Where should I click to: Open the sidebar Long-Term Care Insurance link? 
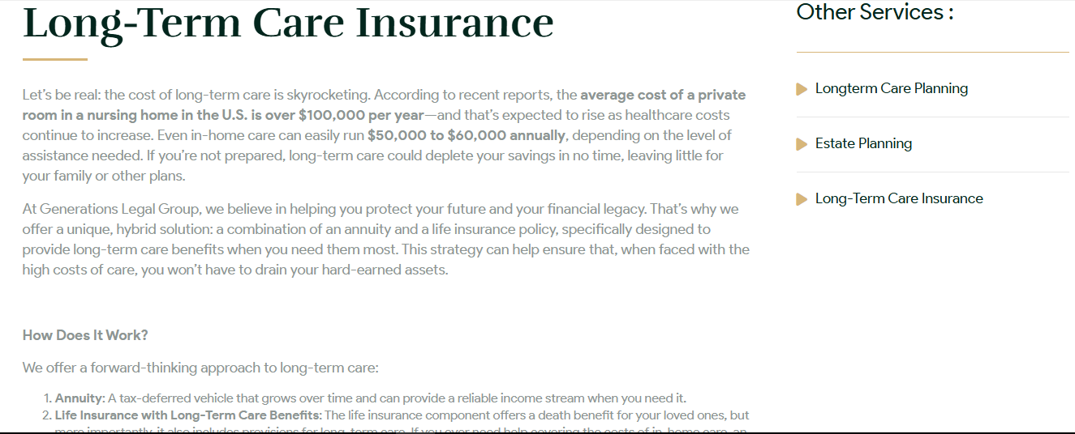pyautogui.click(x=899, y=198)
